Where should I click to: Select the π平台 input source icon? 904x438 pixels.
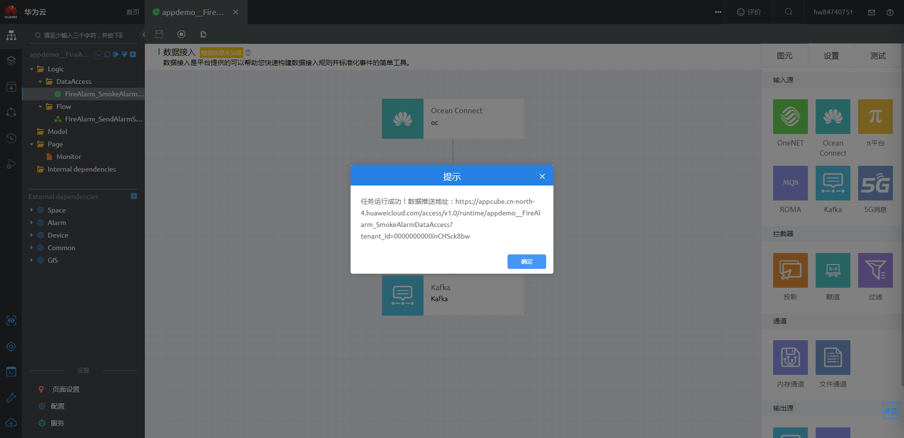click(x=876, y=117)
